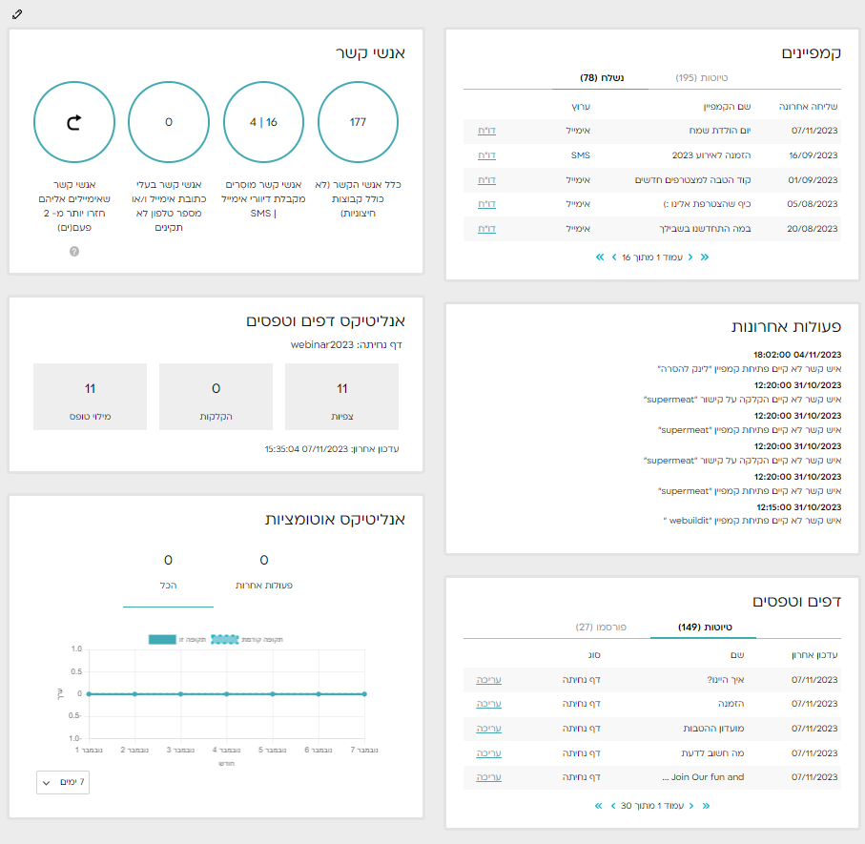
Task: Click the 0 invalid contacts circle
Action: pyautogui.click(x=169, y=122)
